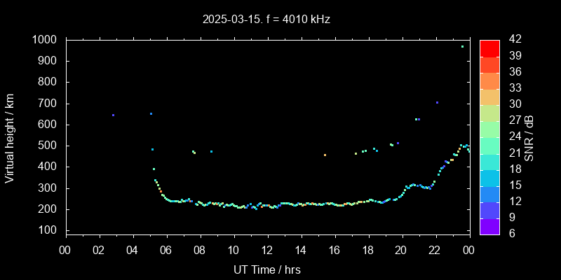Click the isolated data point near 1000 km
Viewport: 561px width, 280px height.
[462, 46]
